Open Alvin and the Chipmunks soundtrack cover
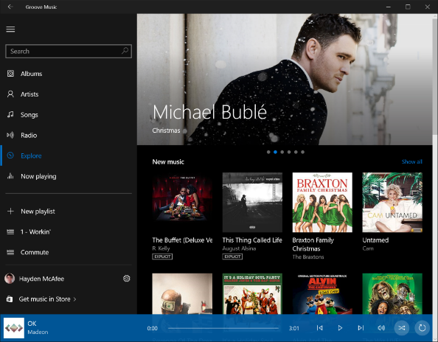Screen dimensions: 438x342 coord(322,293)
